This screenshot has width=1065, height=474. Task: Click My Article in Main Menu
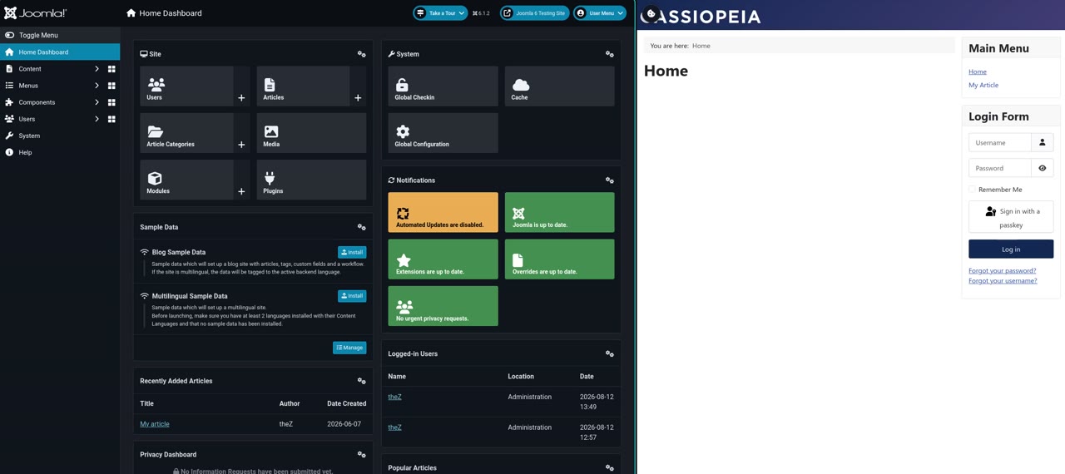tap(983, 85)
